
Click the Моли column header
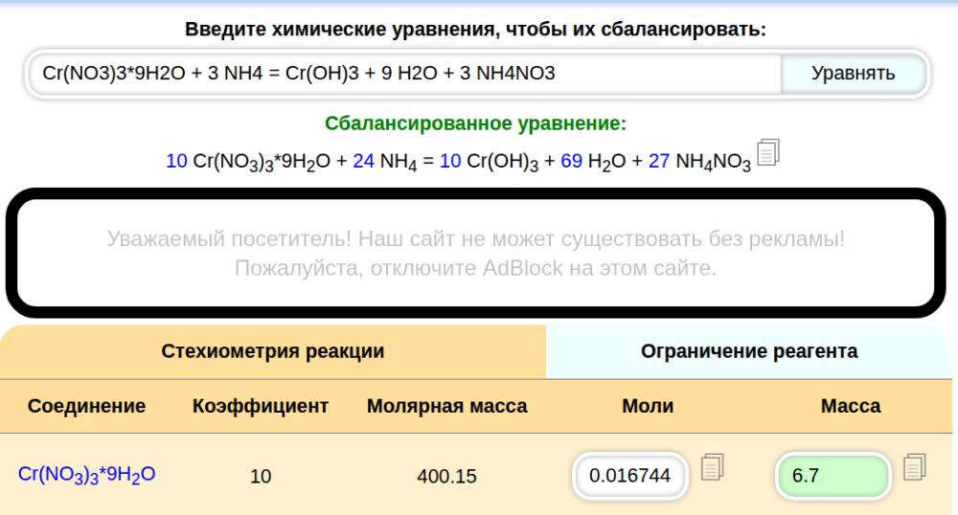coord(648,406)
